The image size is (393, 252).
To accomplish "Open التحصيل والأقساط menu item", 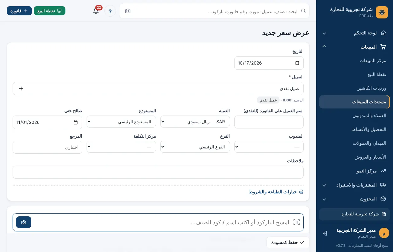I will [x=355, y=129].
